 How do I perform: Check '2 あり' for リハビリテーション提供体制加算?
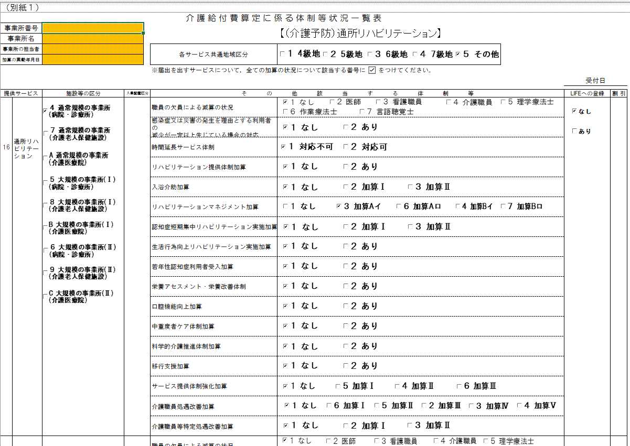tap(346, 167)
